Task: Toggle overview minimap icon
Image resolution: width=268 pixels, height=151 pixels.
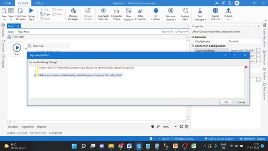Action: 187,127
